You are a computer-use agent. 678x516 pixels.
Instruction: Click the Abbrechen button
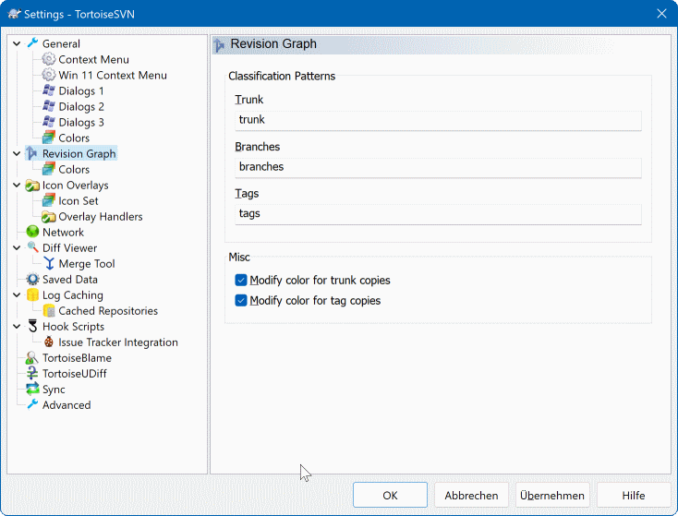(x=471, y=496)
